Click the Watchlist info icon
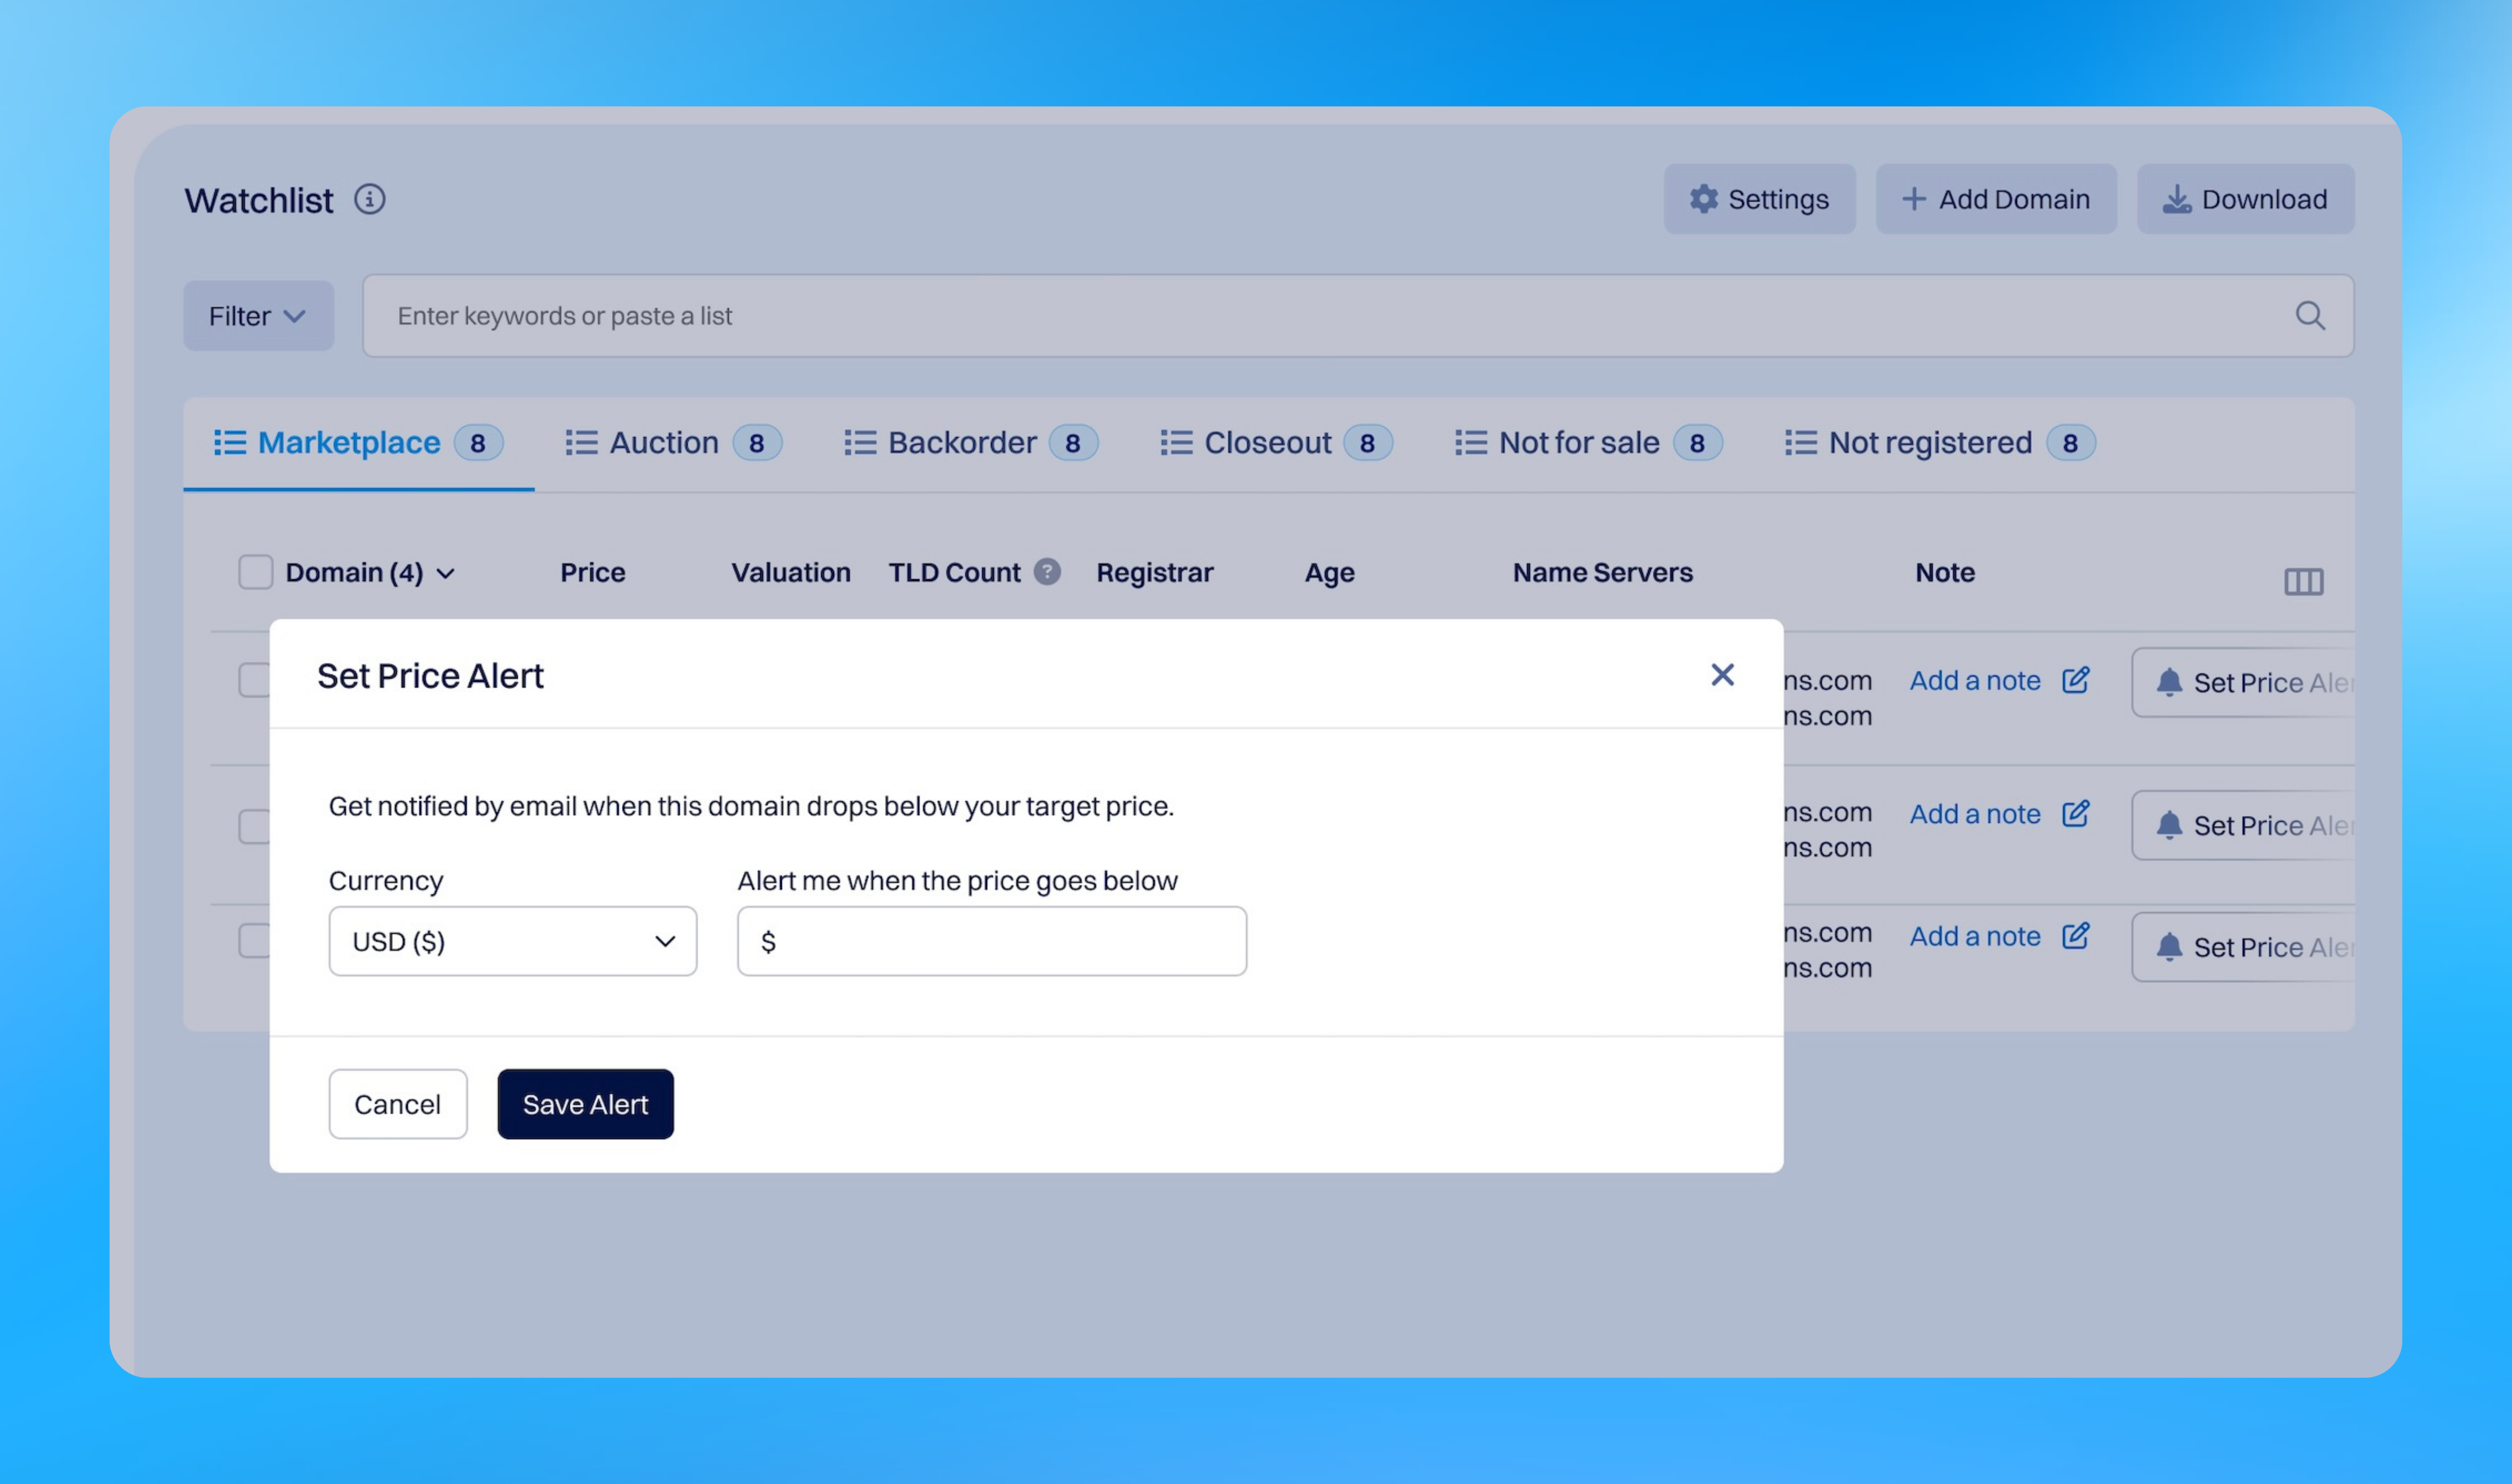This screenshot has width=2512, height=1484. tap(370, 200)
